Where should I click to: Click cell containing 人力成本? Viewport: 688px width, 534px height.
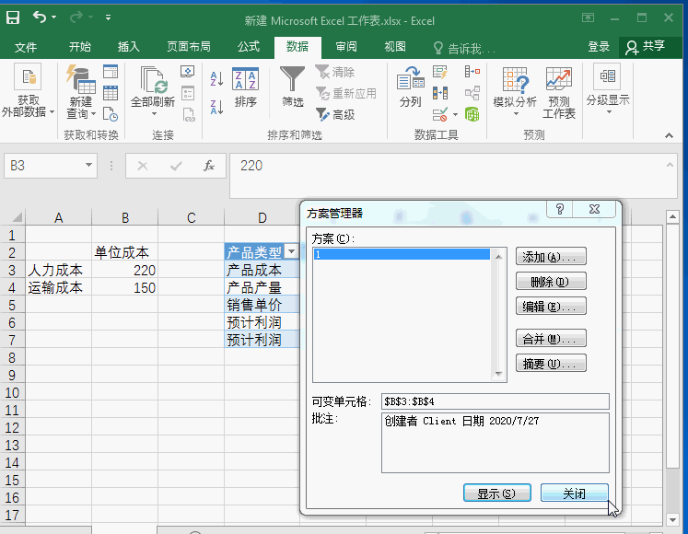[x=59, y=270]
